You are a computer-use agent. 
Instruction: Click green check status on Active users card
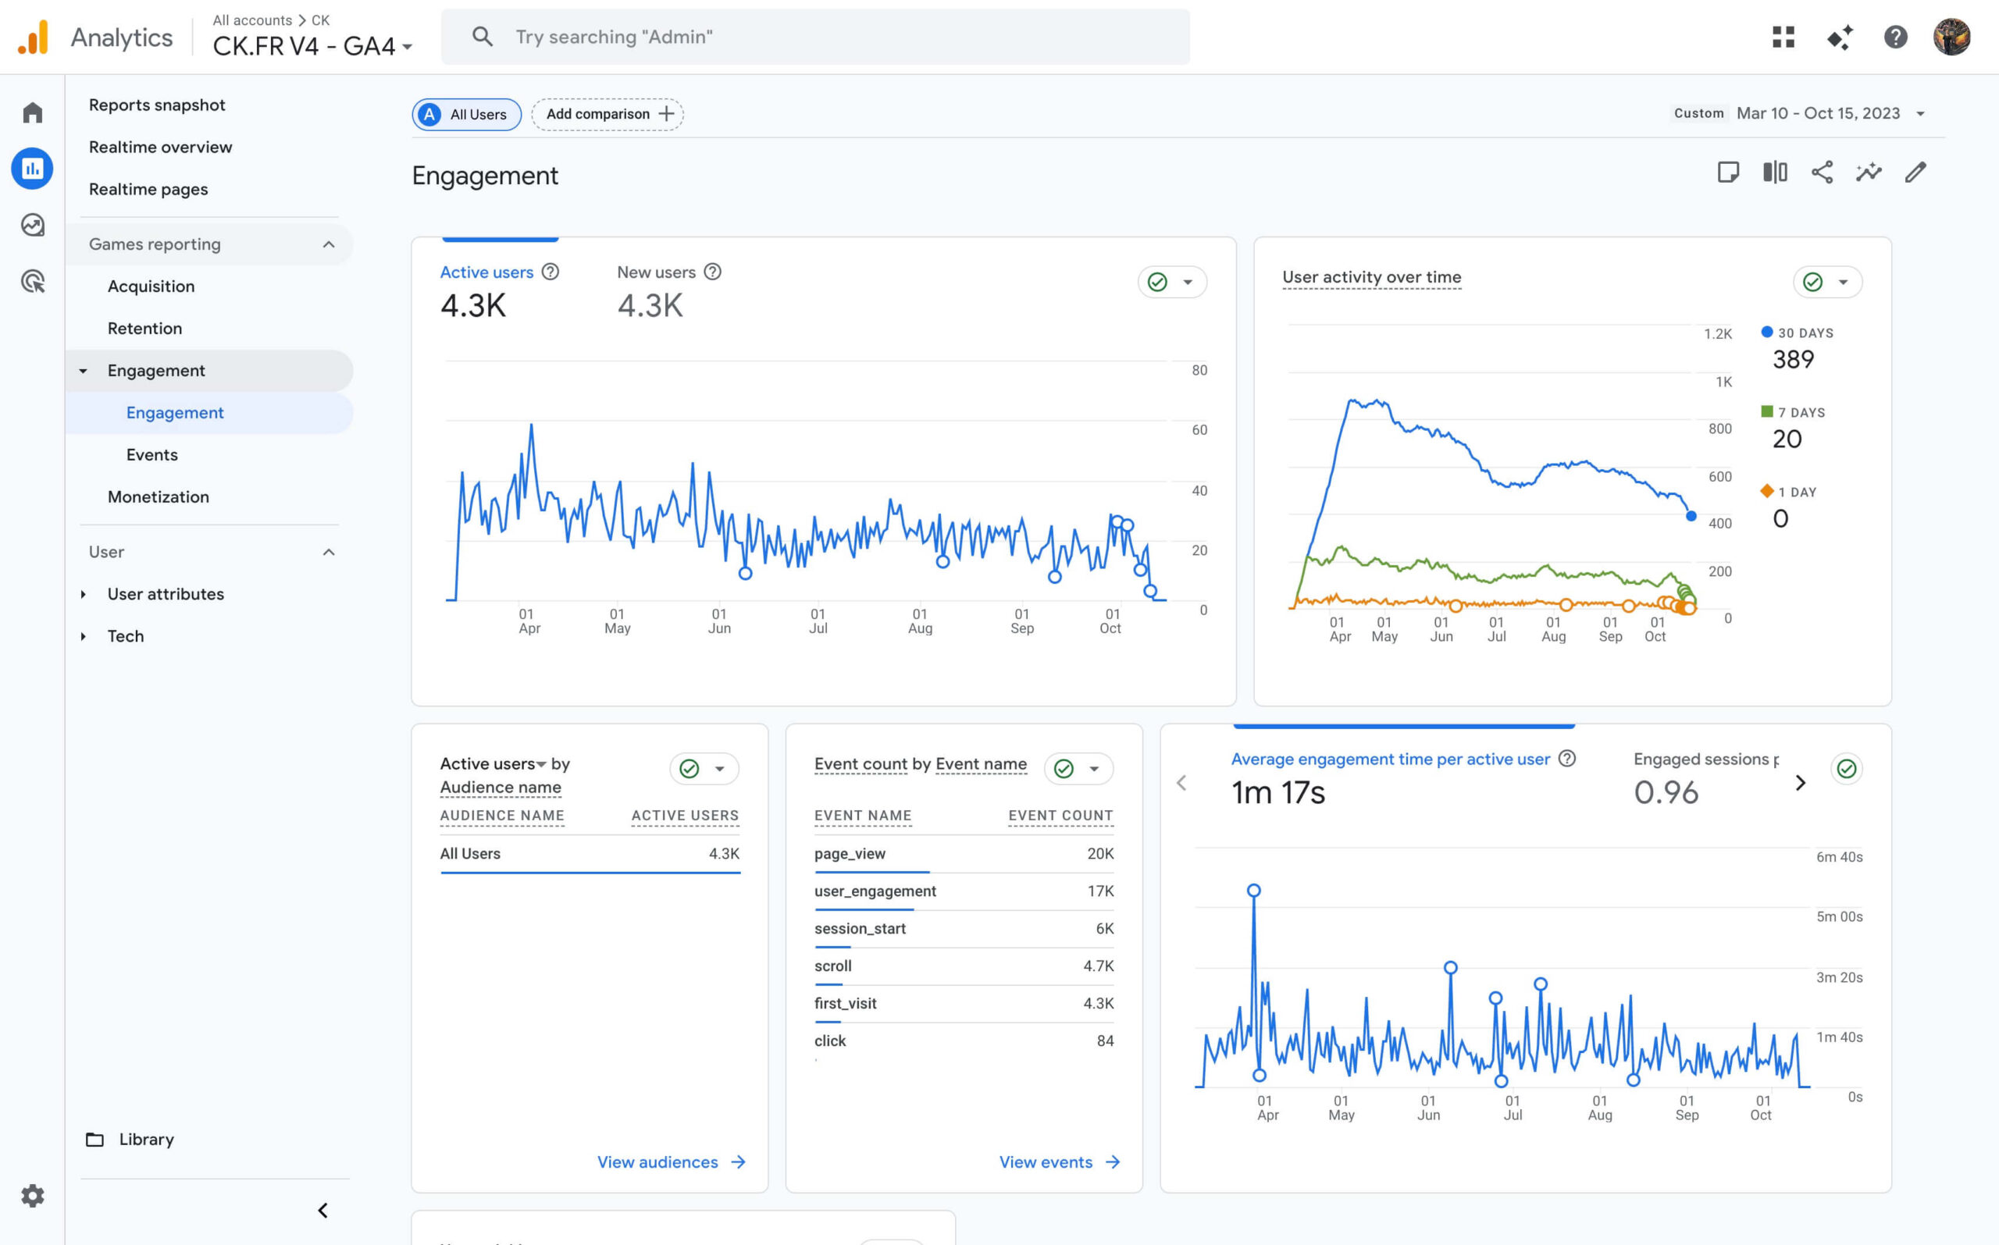[x=1157, y=283]
